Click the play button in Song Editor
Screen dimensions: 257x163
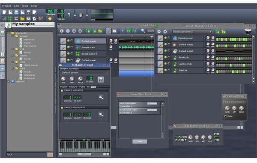pyautogui.click(x=62, y=31)
